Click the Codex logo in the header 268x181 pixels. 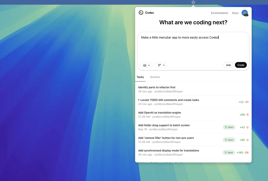click(141, 13)
